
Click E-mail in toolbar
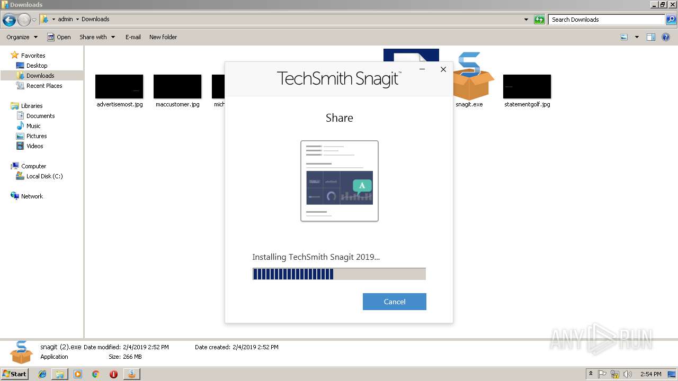click(133, 37)
